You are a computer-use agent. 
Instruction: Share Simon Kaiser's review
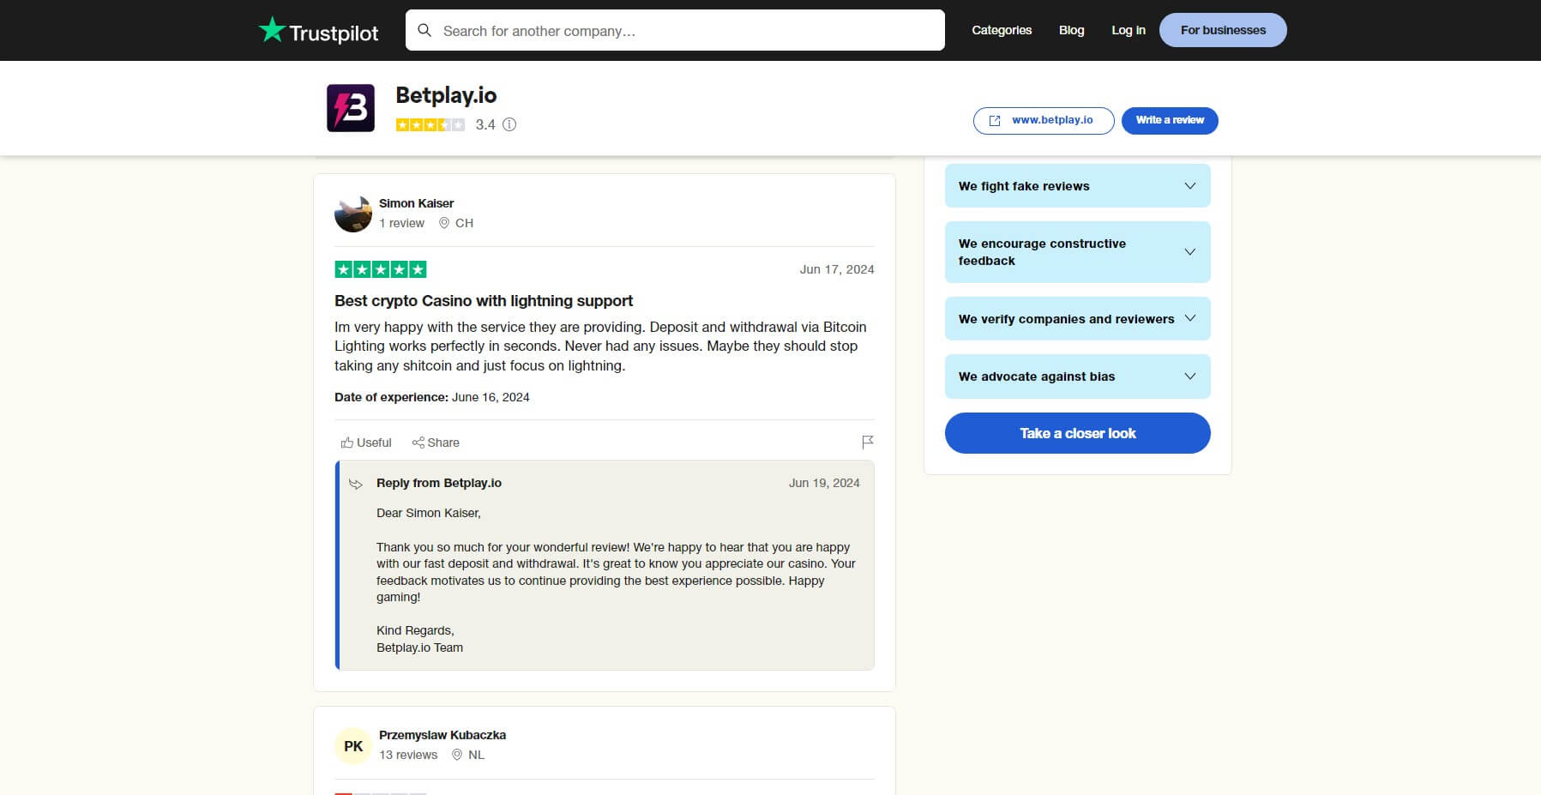coord(436,443)
